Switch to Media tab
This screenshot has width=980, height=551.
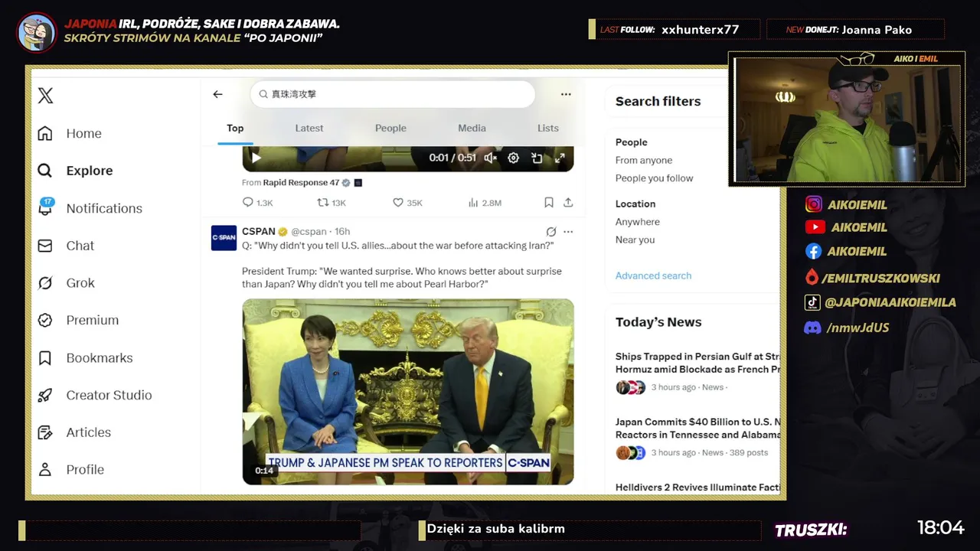tap(472, 128)
